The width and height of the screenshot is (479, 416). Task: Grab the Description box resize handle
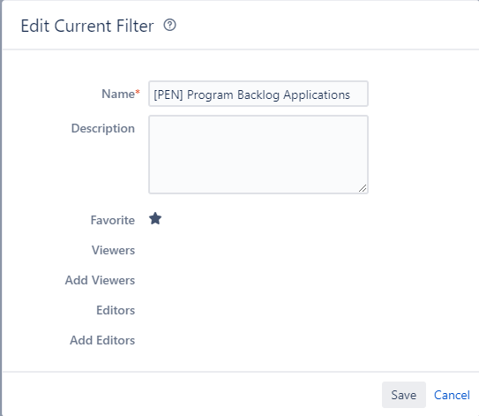coord(363,188)
